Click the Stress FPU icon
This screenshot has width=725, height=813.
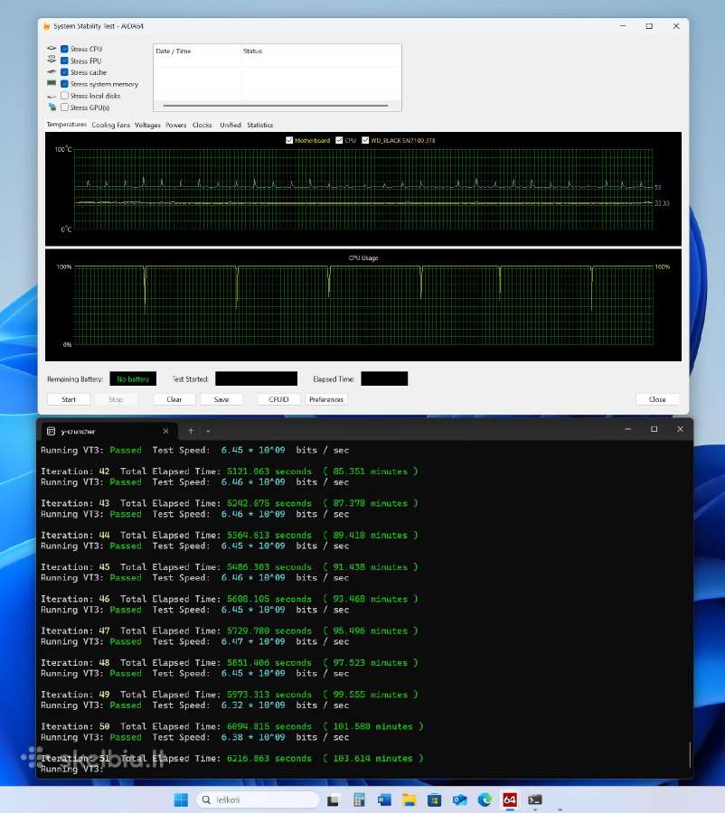point(52,60)
